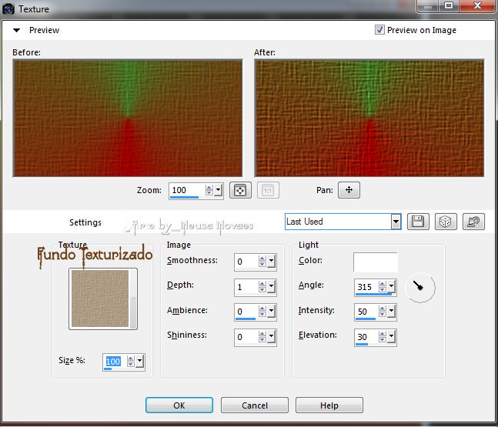Open the Ambience slider dropdown arrow
This screenshot has width=498, height=427.
[271, 312]
